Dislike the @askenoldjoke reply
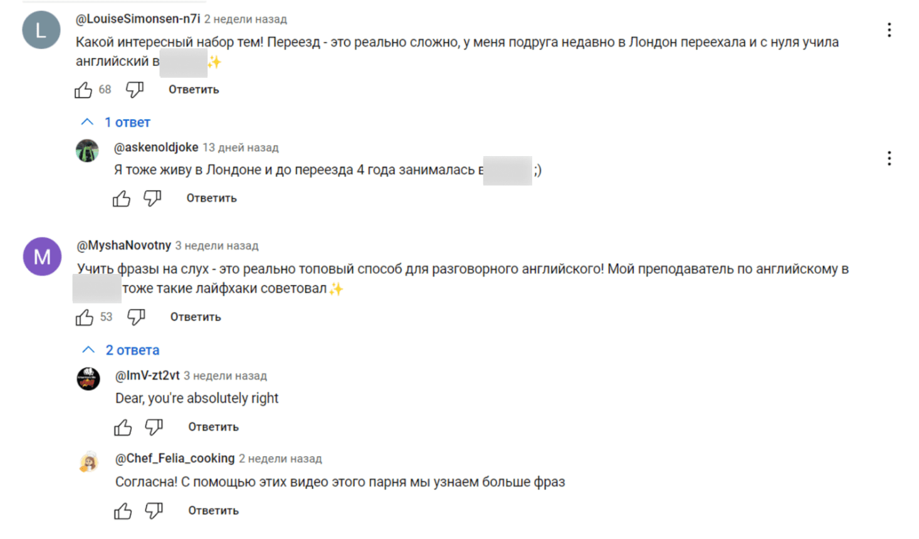Image resolution: width=919 pixels, height=539 pixels. click(152, 198)
